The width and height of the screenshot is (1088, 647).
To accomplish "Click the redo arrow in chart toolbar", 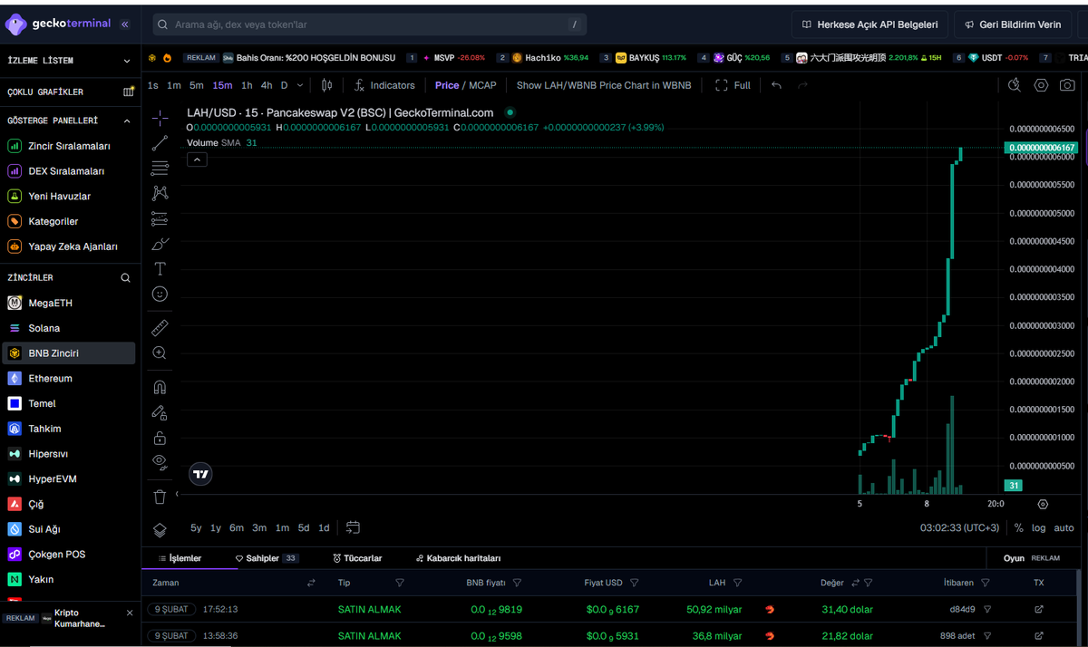I will [x=802, y=85].
